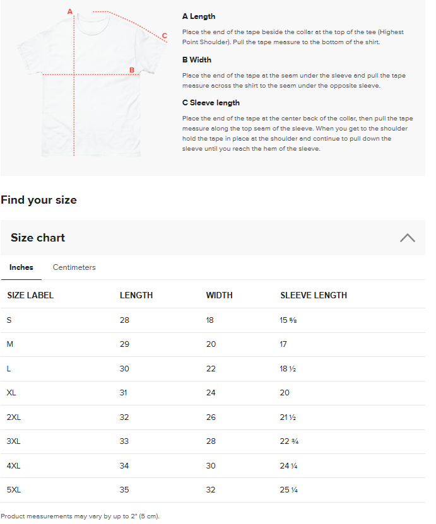Click the SIZE LABEL column header

(x=30, y=295)
